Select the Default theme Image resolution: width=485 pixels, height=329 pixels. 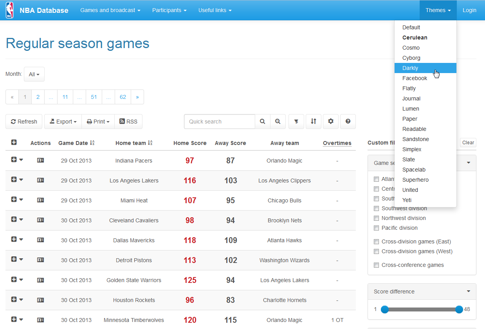[426, 27]
